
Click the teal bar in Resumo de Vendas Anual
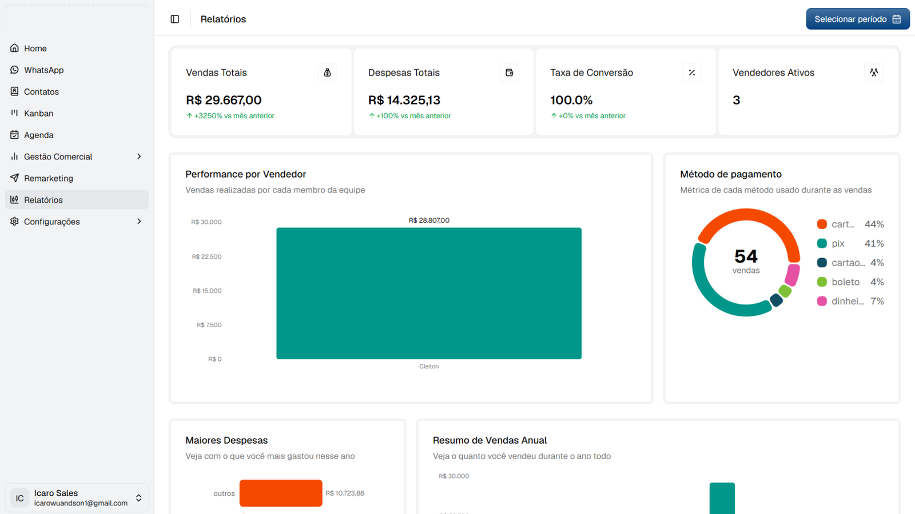tap(722, 498)
